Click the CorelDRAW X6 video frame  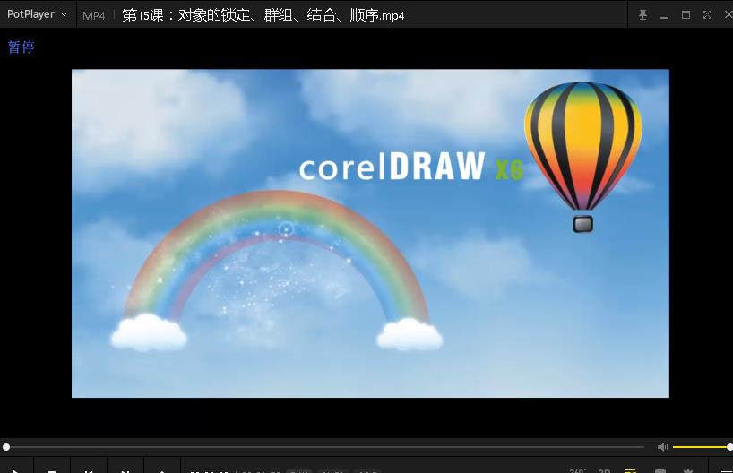370,233
